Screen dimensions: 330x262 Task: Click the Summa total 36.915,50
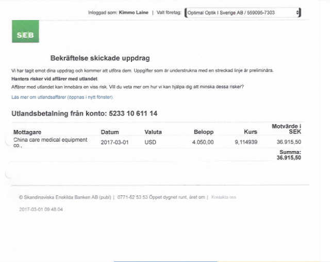289,158
